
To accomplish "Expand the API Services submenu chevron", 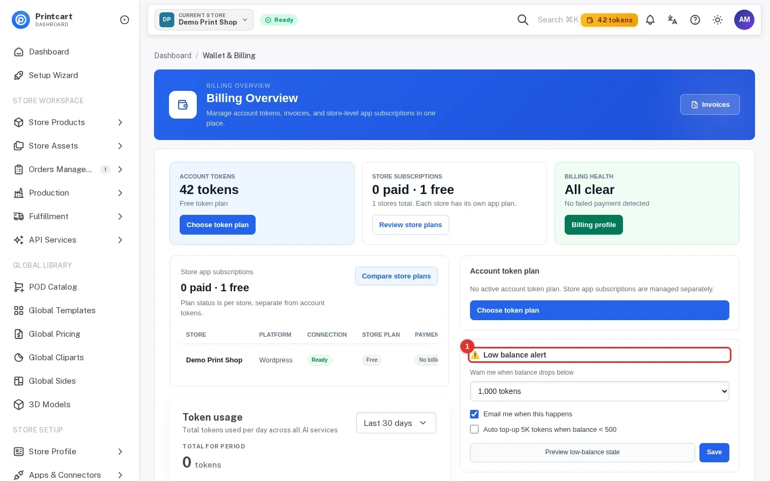I will [x=120, y=240].
